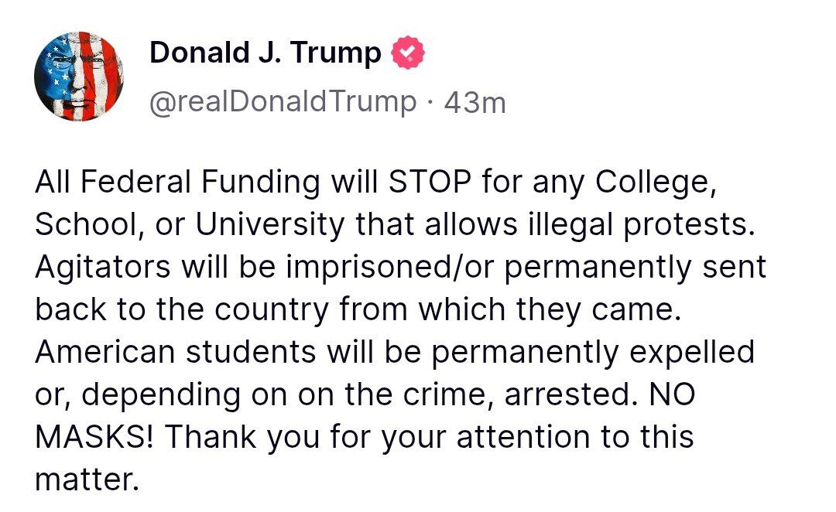836x512 pixels.
Task: Click the word 'Agitators' in the post
Action: point(104,268)
